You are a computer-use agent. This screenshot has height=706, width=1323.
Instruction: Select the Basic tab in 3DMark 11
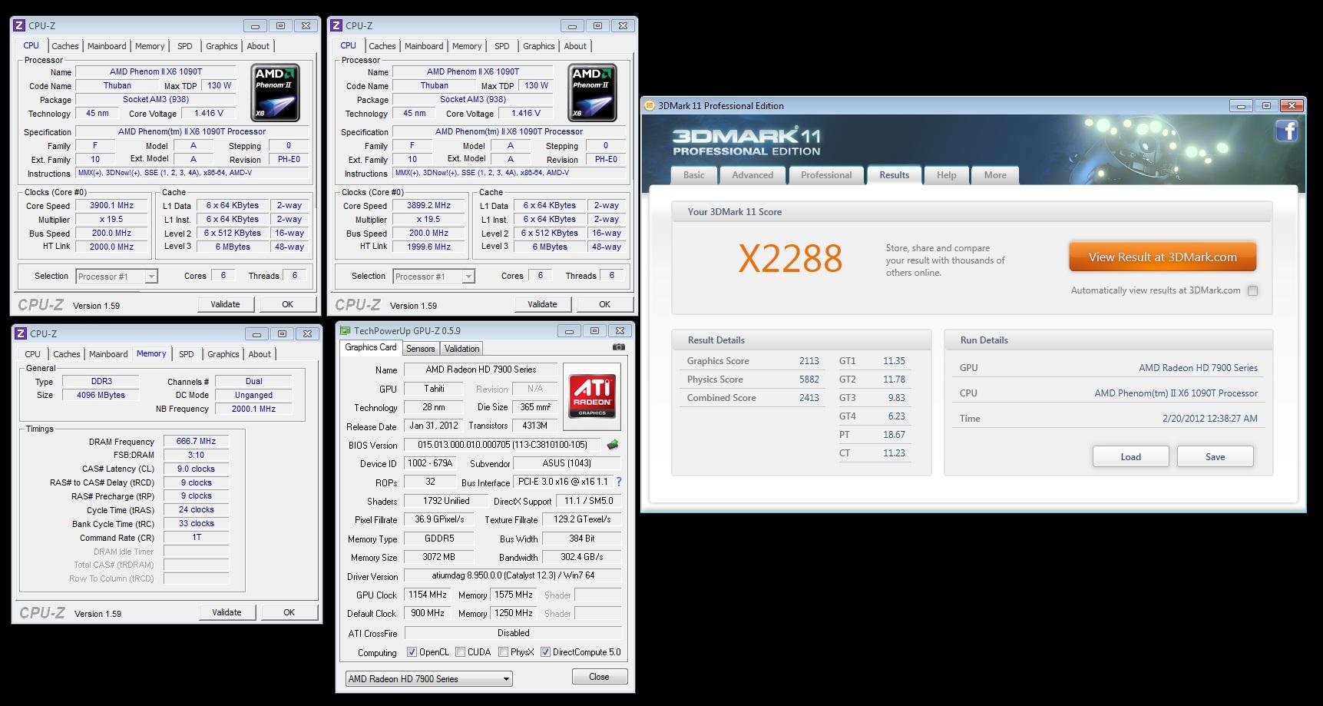694,175
